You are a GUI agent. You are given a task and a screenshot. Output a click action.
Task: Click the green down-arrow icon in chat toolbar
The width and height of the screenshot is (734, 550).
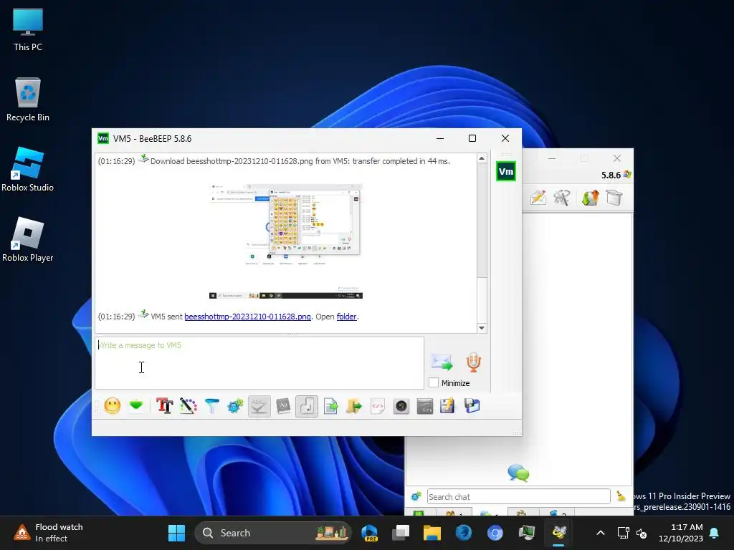pyautogui.click(x=136, y=406)
